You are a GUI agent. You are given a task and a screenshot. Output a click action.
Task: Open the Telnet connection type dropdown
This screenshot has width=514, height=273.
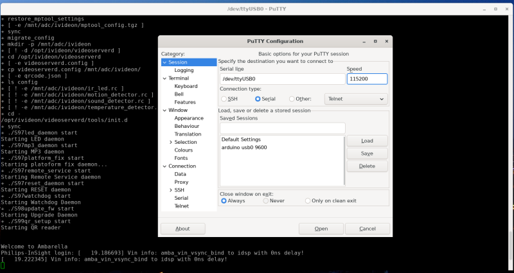356,99
